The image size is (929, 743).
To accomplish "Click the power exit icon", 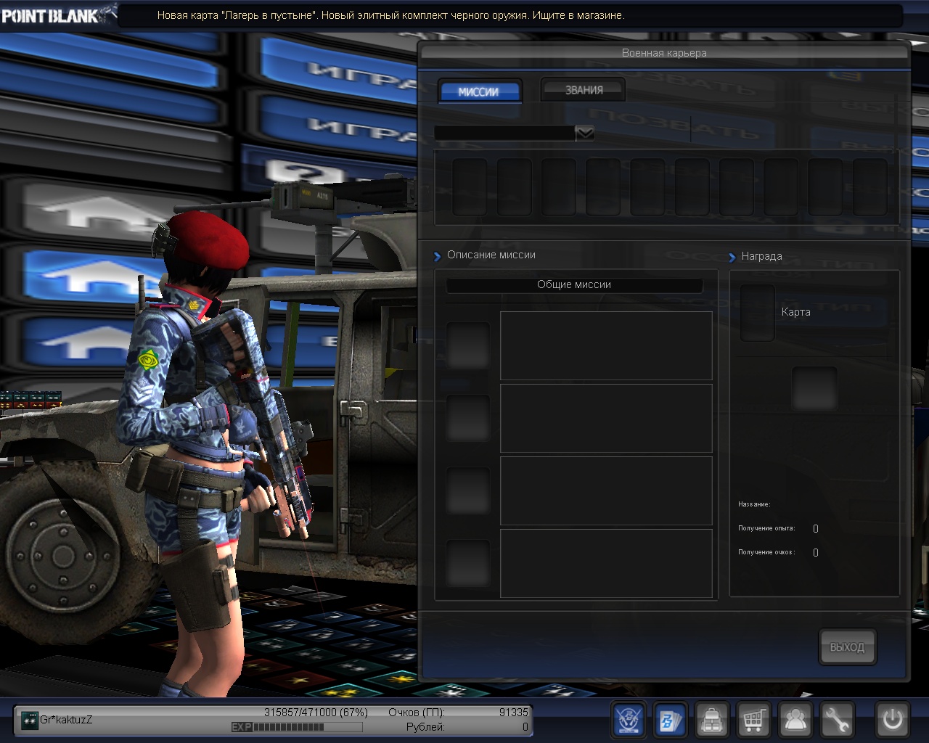I will [x=892, y=720].
